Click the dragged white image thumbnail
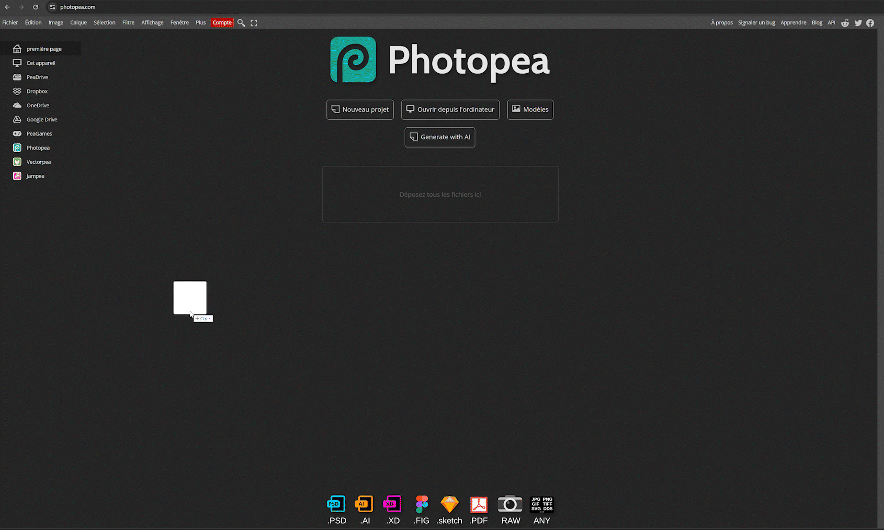 coord(190,298)
